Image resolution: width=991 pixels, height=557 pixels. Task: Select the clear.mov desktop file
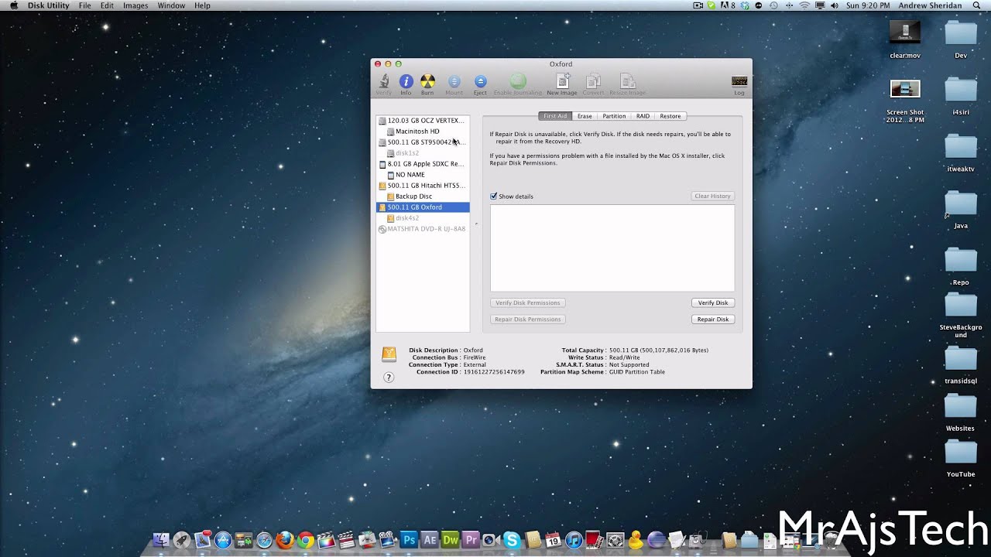[x=905, y=39]
